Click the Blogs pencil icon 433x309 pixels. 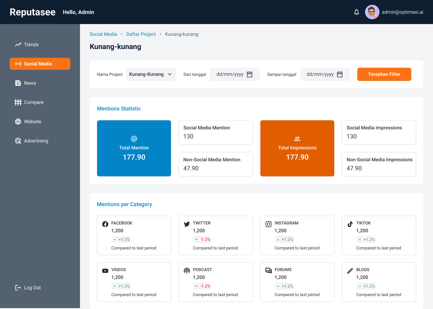pyautogui.click(x=350, y=270)
